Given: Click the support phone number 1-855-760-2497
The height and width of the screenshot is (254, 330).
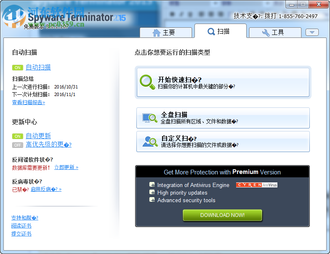Looking at the screenshot, I should [298, 16].
